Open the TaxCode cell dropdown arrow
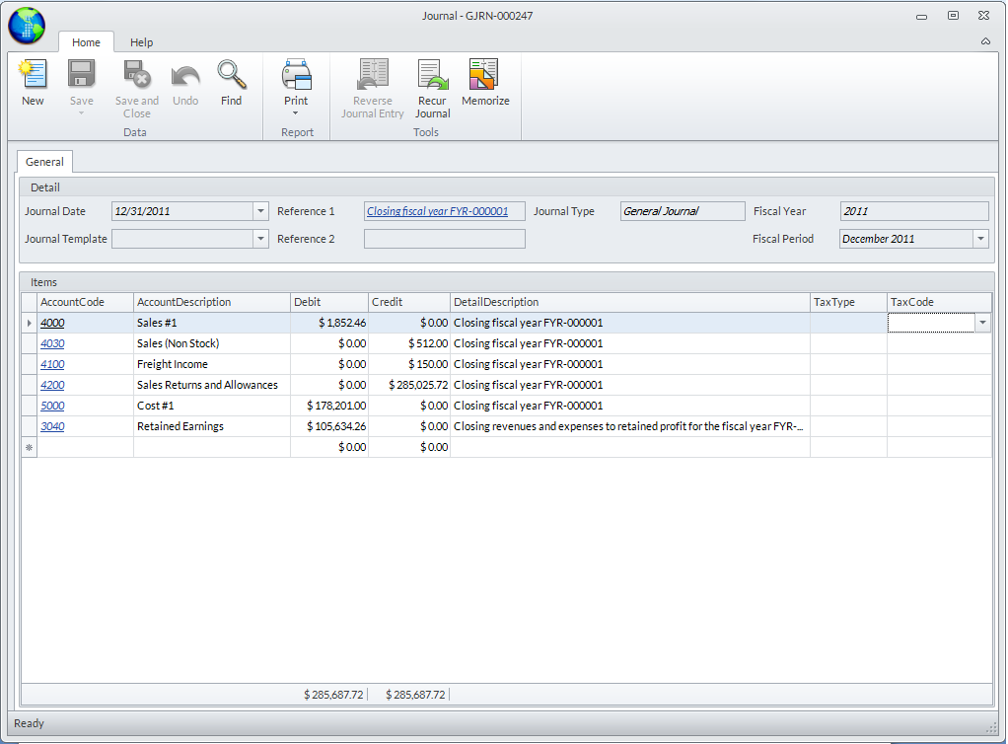This screenshot has height=744, width=1008. click(x=982, y=323)
